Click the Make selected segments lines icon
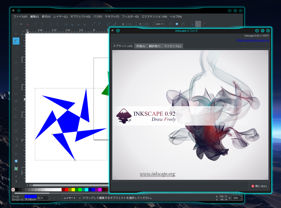 tap(94, 24)
